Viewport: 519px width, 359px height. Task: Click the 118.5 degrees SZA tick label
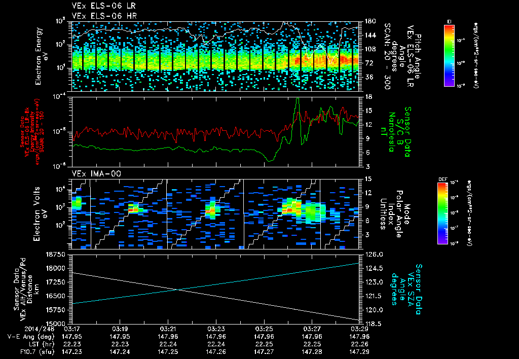tap(374, 324)
